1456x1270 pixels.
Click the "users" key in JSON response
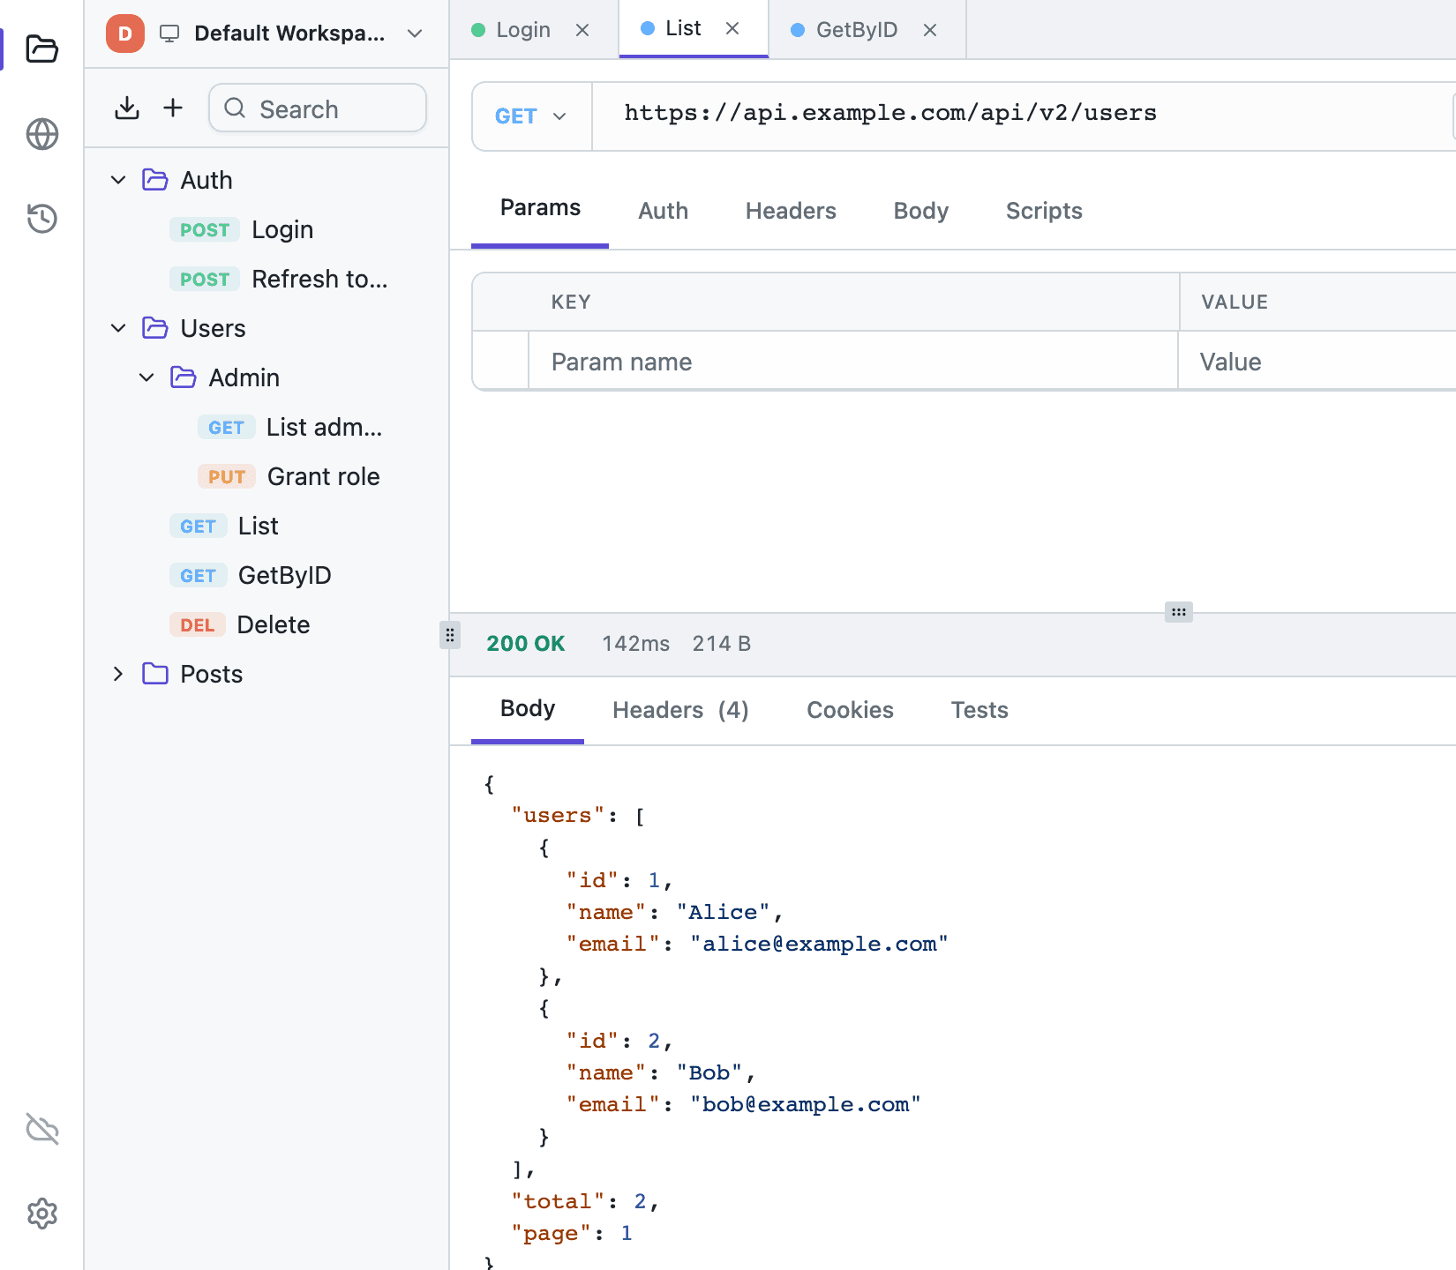pos(558,816)
